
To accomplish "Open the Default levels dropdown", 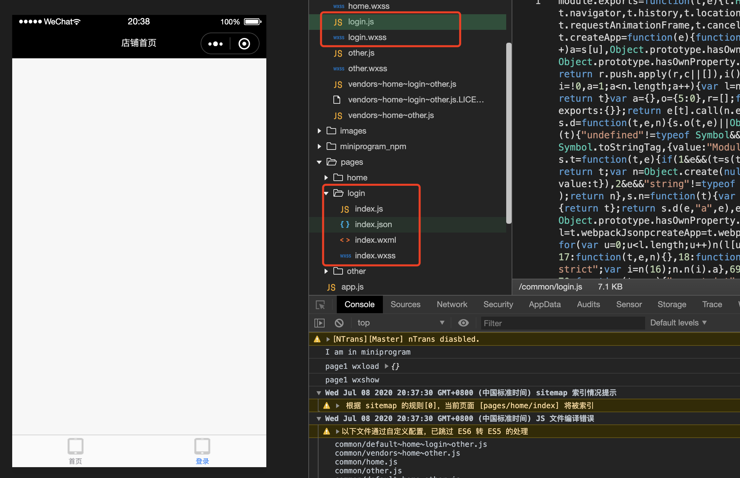I will pos(678,323).
